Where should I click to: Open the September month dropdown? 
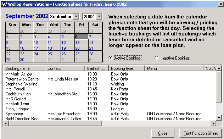(x=76, y=16)
